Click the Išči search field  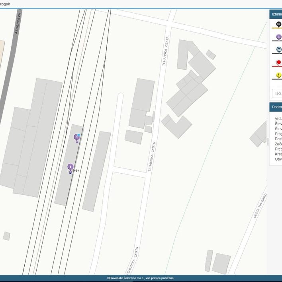tap(277, 93)
